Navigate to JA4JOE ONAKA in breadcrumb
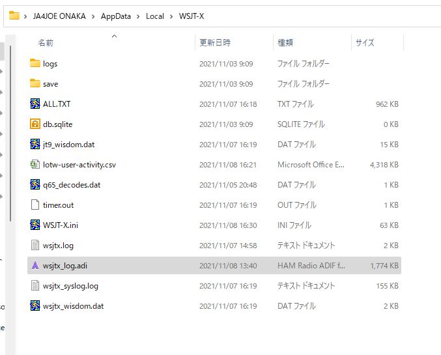Image resolution: width=441 pixels, height=355 pixels. pos(59,16)
